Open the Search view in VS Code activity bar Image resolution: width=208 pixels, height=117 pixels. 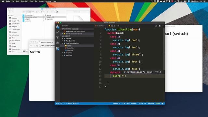click(x=57, y=32)
